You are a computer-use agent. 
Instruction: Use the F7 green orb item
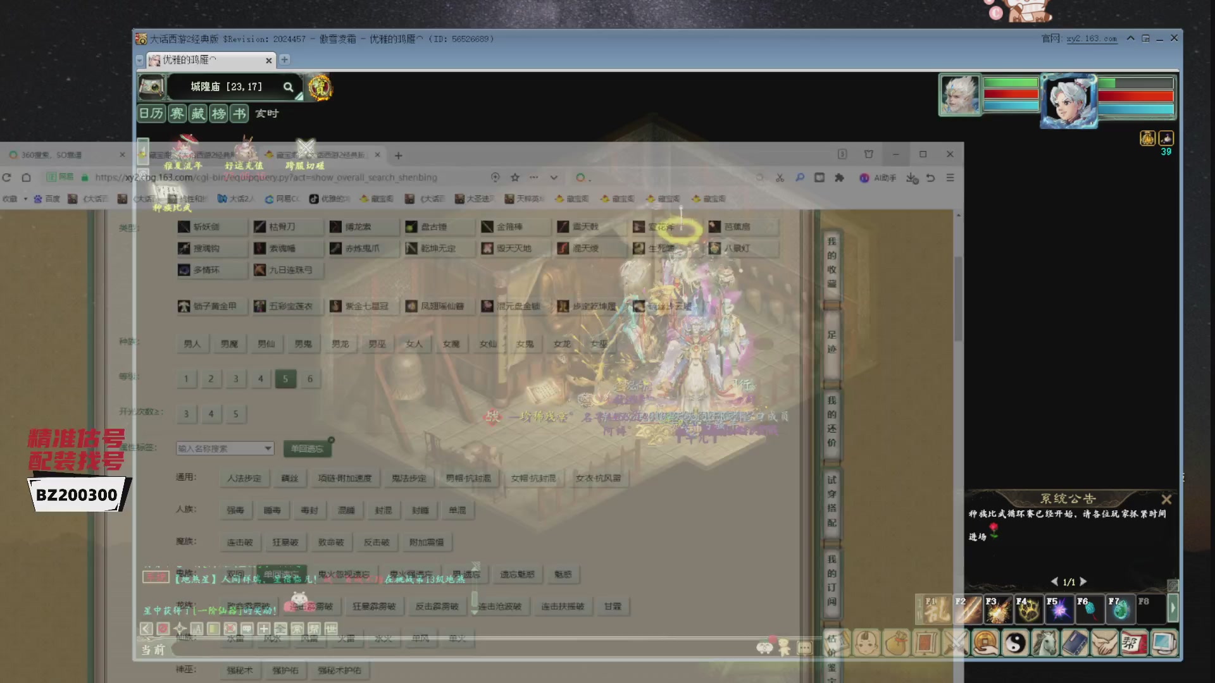point(1120,609)
